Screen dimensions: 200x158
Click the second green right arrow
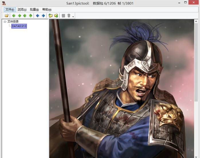pyautogui.click(x=30, y=16)
